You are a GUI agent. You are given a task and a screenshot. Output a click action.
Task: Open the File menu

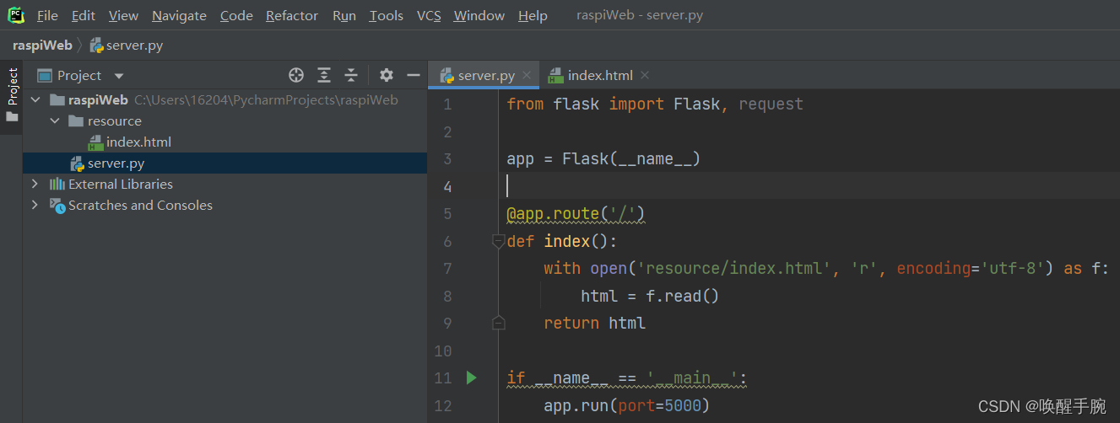47,16
